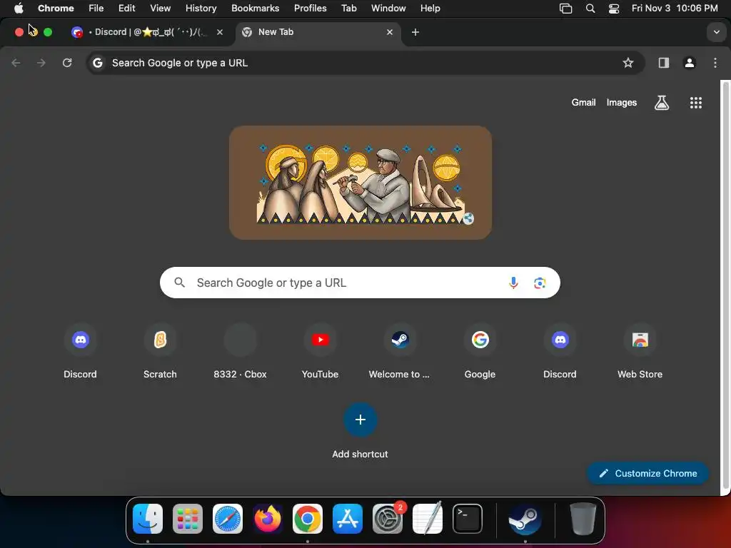The image size is (731, 548).
Task: Open the Chrome side panel
Action: pos(663,63)
